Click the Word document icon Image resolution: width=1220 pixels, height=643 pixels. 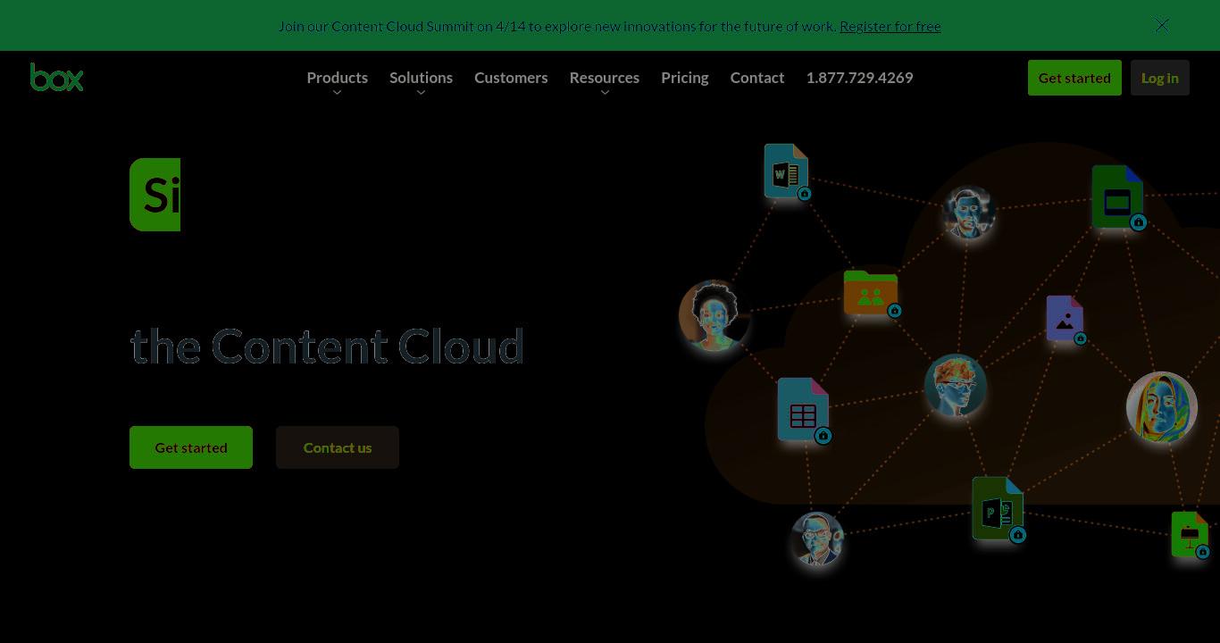pos(786,171)
